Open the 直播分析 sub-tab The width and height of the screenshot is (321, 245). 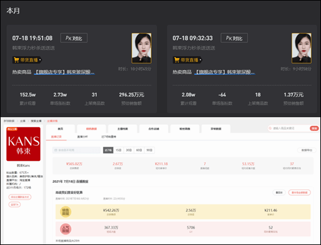tap(82, 137)
